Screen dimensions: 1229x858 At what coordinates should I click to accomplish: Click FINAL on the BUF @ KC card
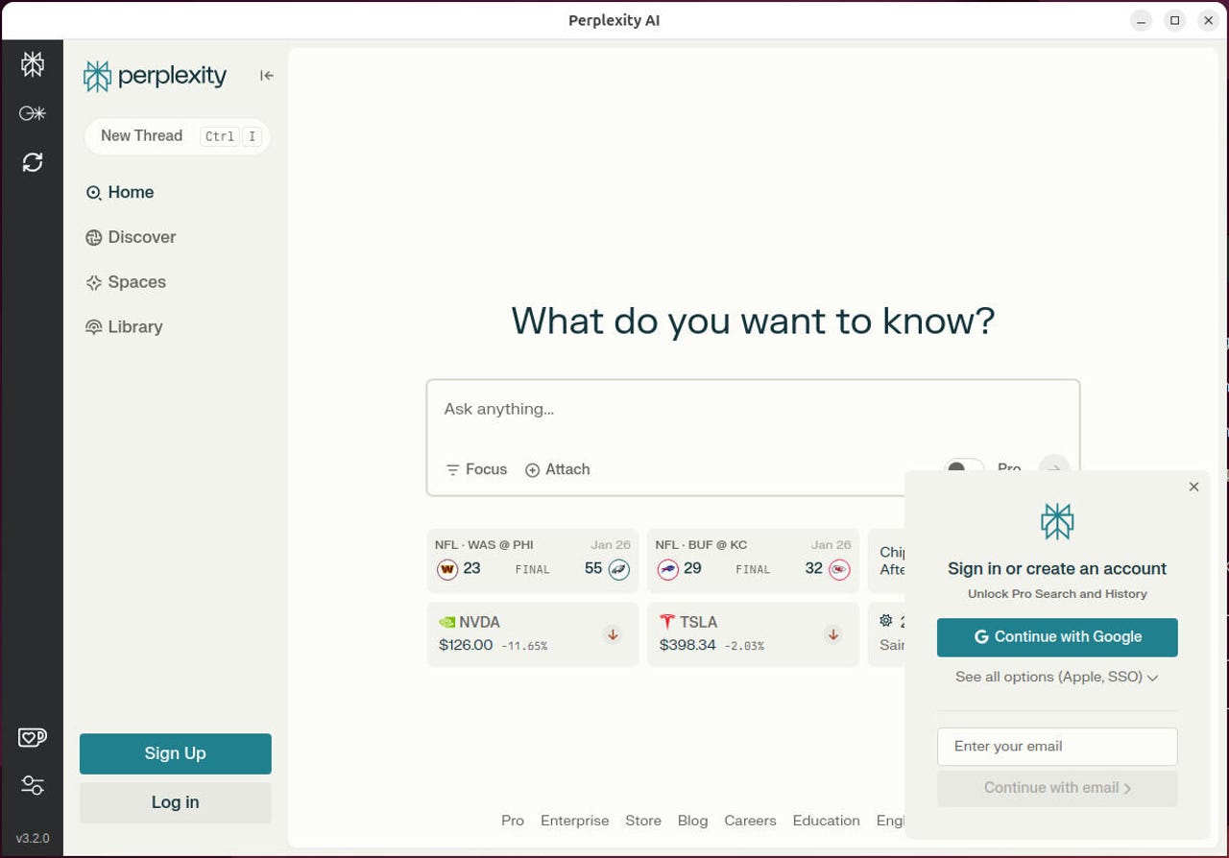pos(754,570)
